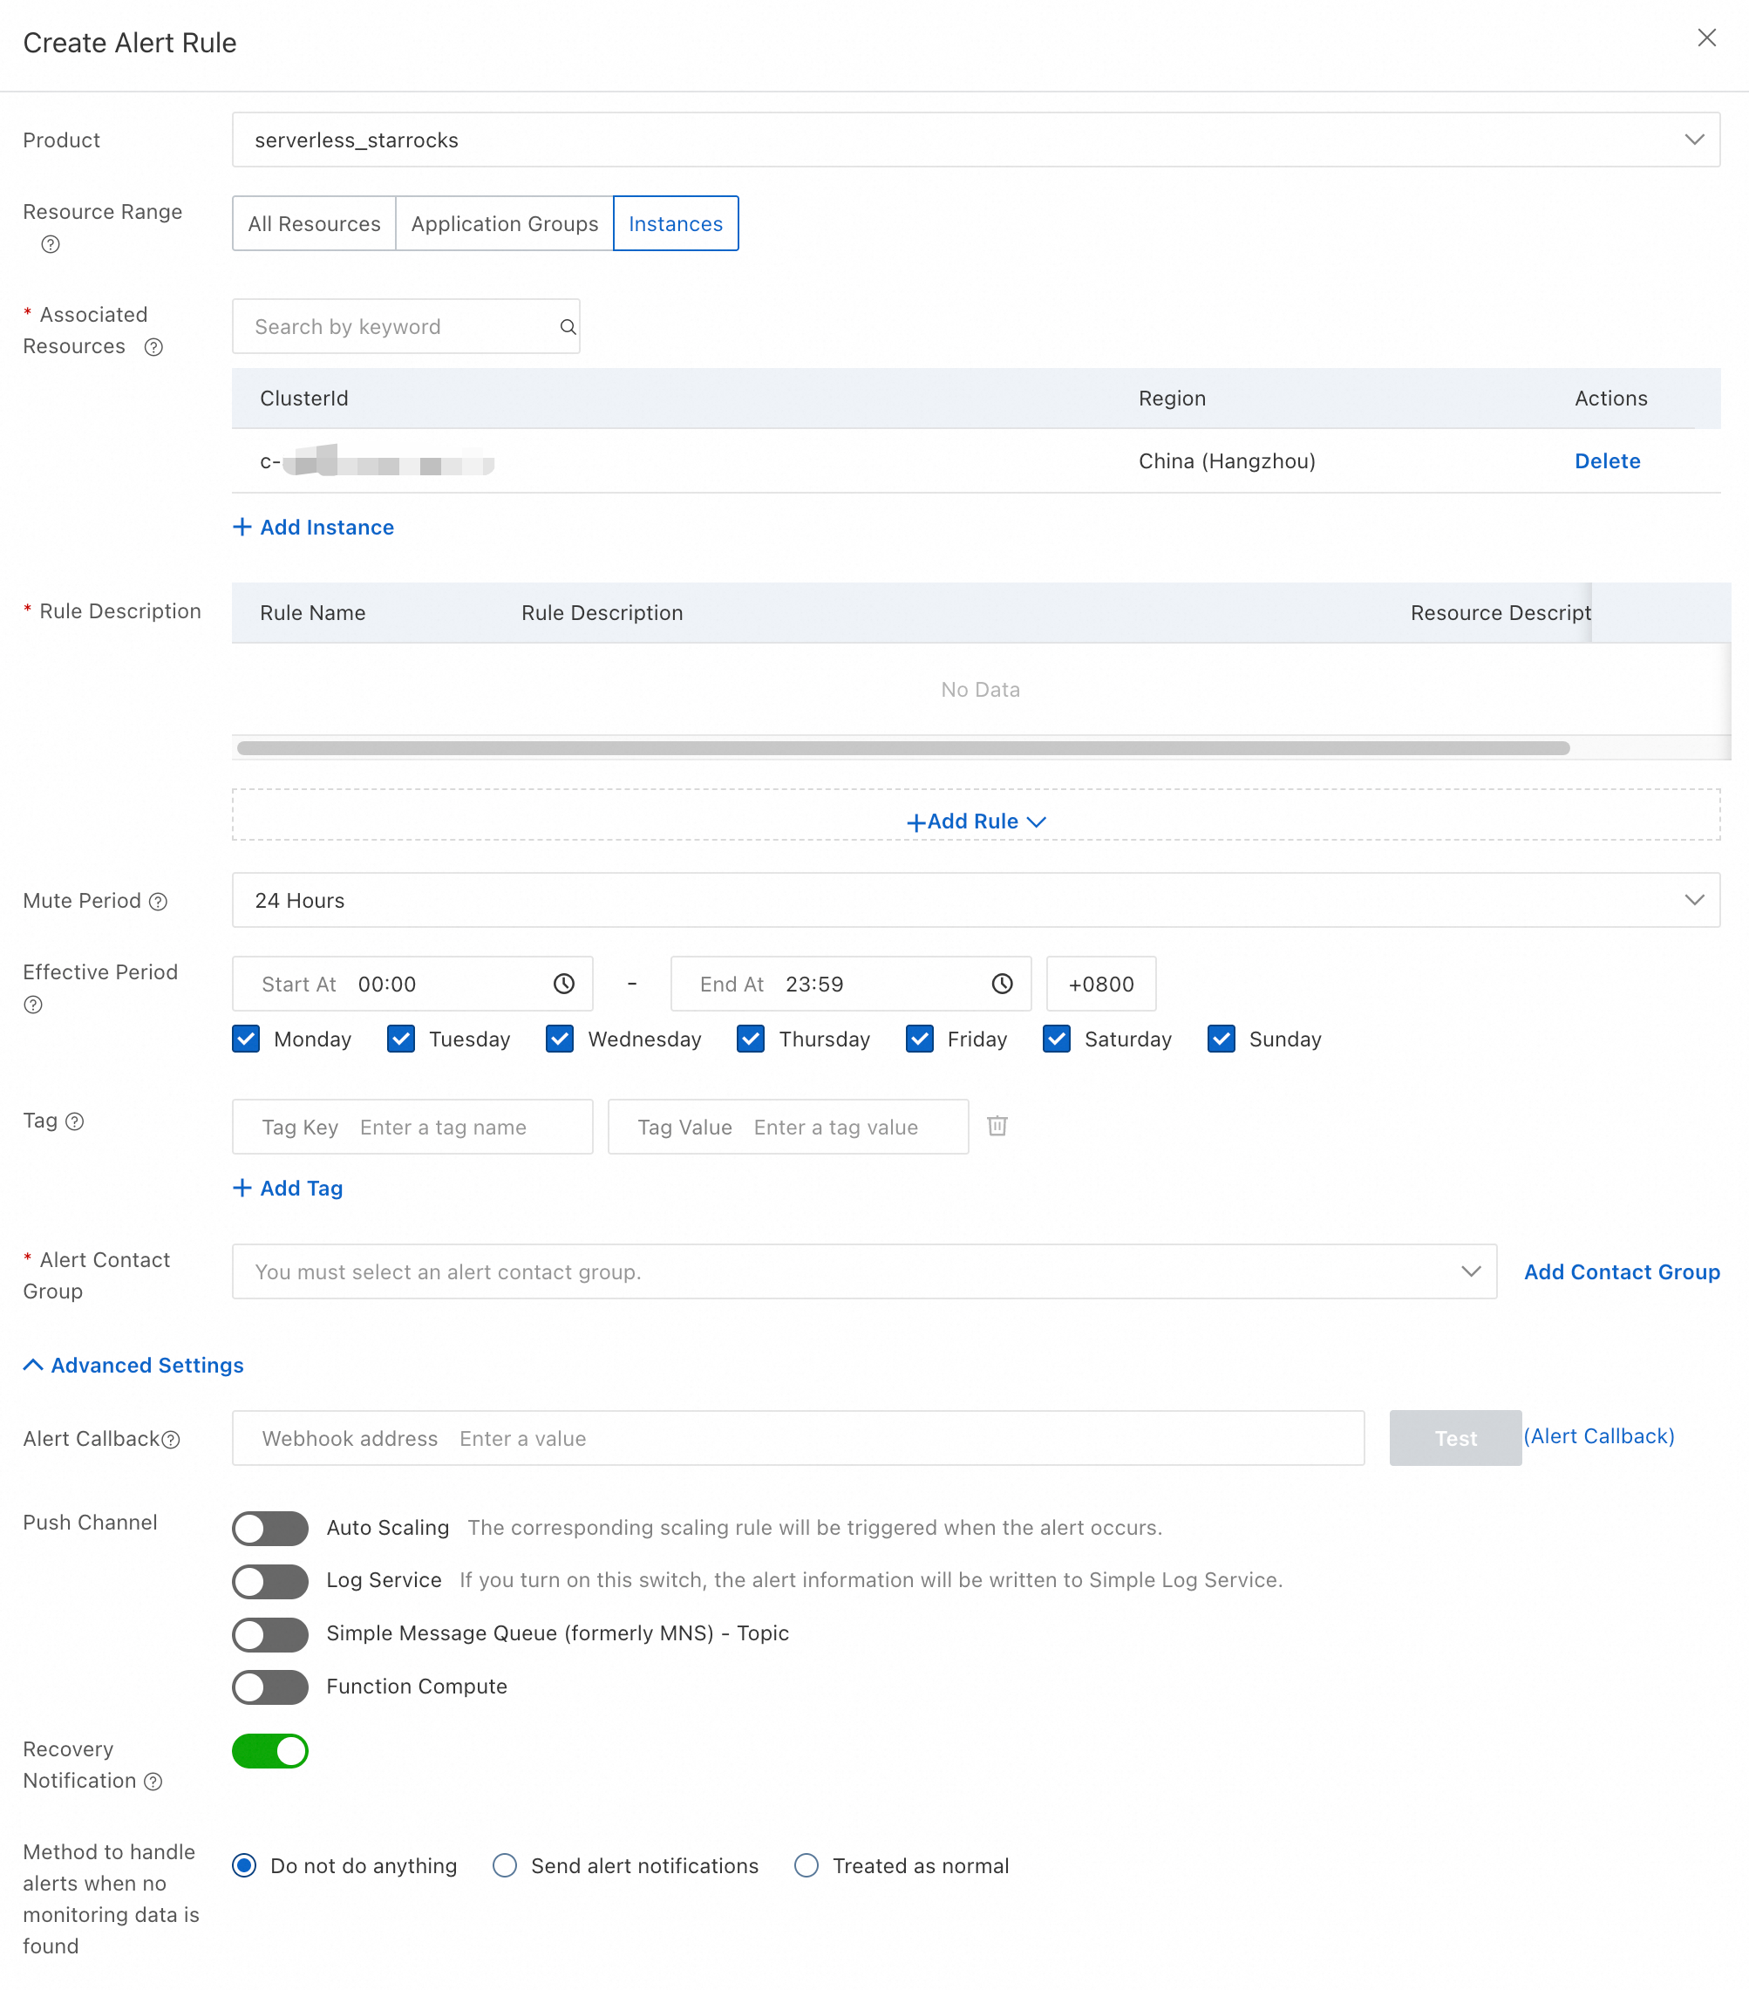Click the Alert Callback help icon

pos(171,1440)
